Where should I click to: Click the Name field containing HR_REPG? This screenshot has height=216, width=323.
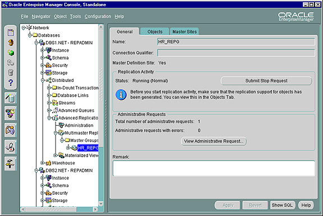236,42
